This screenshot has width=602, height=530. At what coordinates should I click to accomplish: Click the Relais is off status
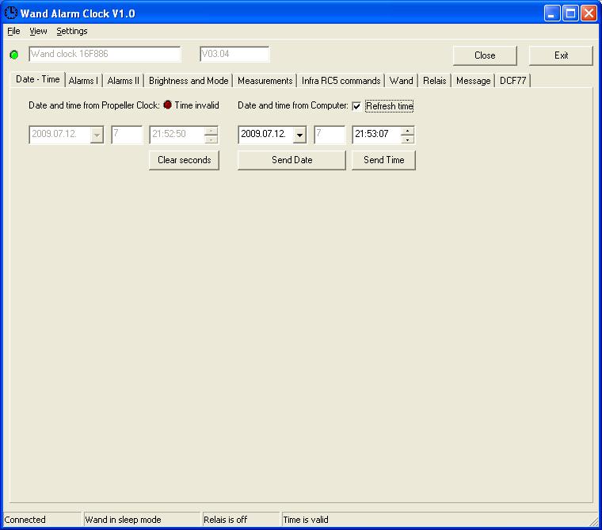click(x=241, y=520)
